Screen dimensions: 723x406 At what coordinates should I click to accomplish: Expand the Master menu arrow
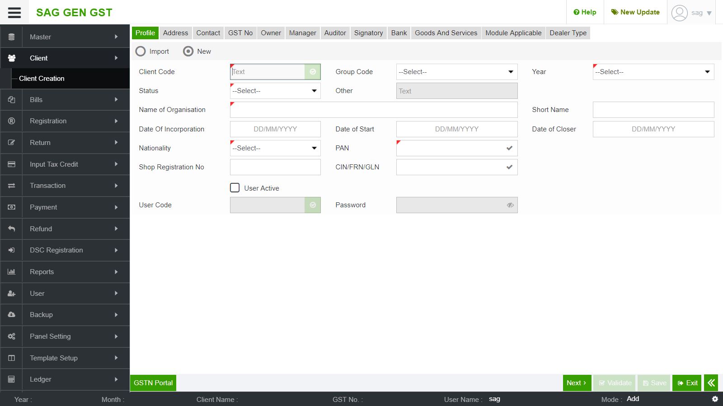pos(116,37)
